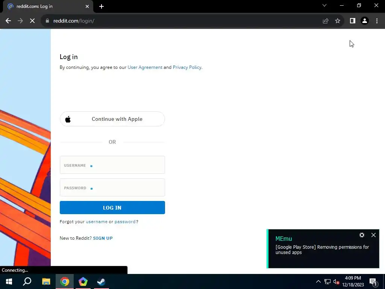Dismiss the MEmu notification

[x=373, y=235]
